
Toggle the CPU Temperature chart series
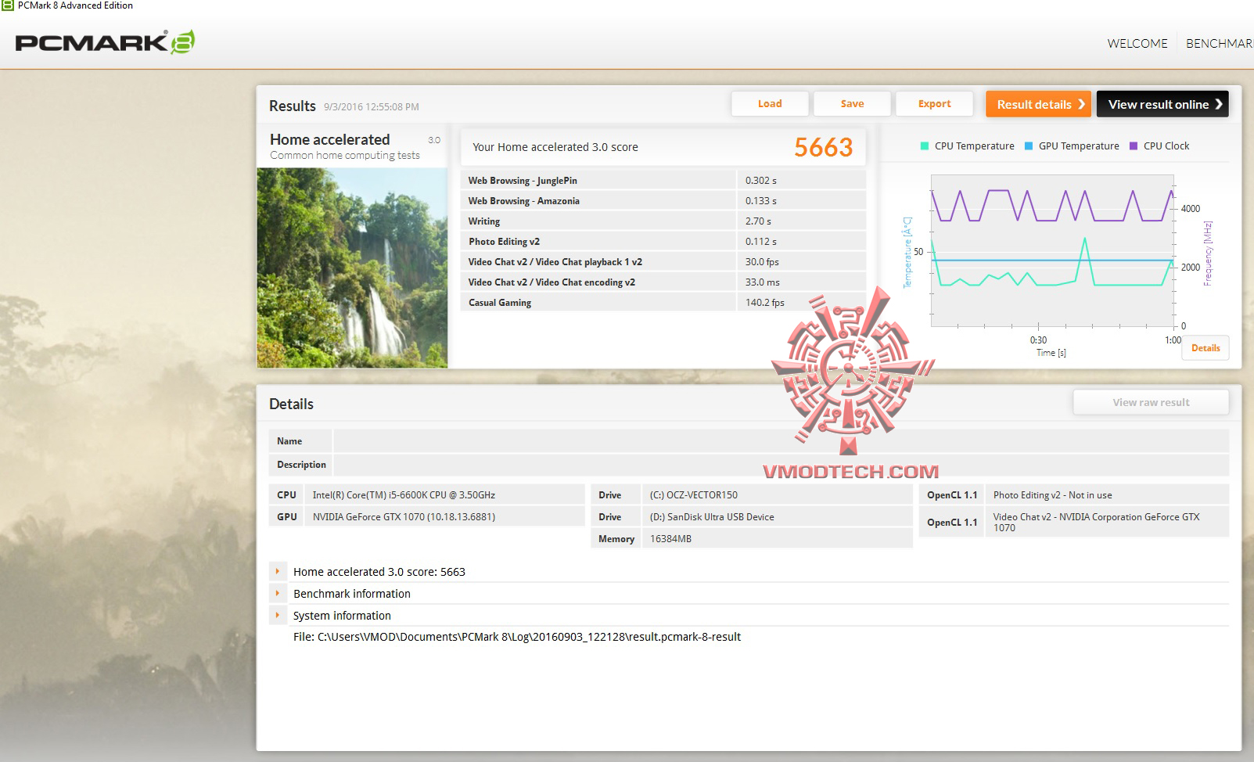point(968,146)
